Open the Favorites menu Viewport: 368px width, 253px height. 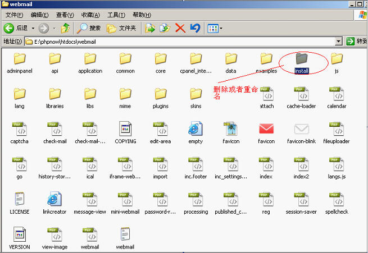[90, 15]
